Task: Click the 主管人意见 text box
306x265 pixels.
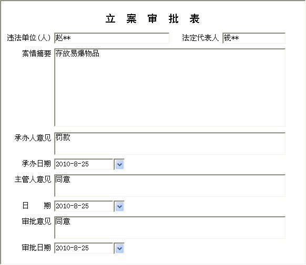Action: pos(170,186)
